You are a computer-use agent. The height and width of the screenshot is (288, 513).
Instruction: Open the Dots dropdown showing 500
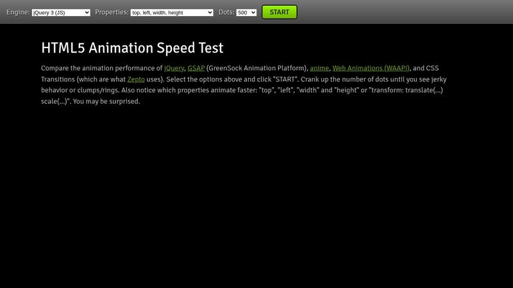[x=246, y=12]
